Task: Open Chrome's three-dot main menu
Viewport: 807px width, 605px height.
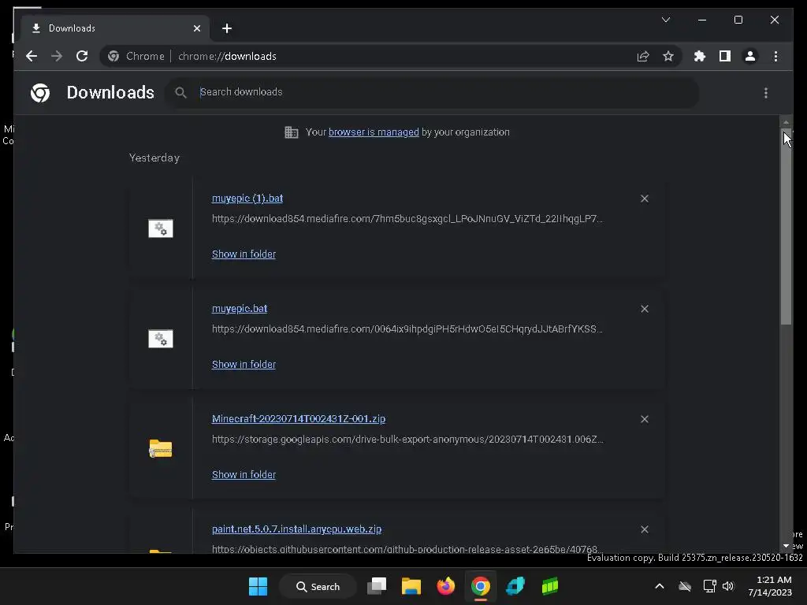Action: click(775, 56)
